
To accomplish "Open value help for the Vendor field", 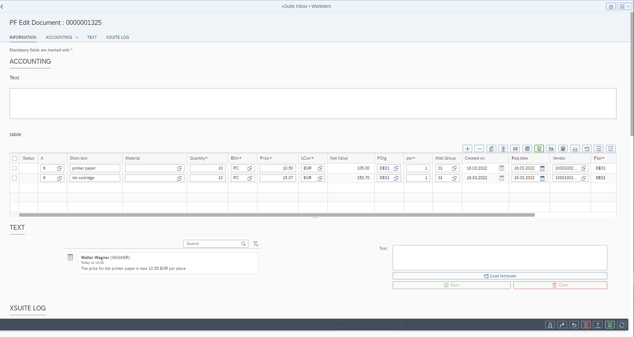I will pyautogui.click(x=583, y=168).
